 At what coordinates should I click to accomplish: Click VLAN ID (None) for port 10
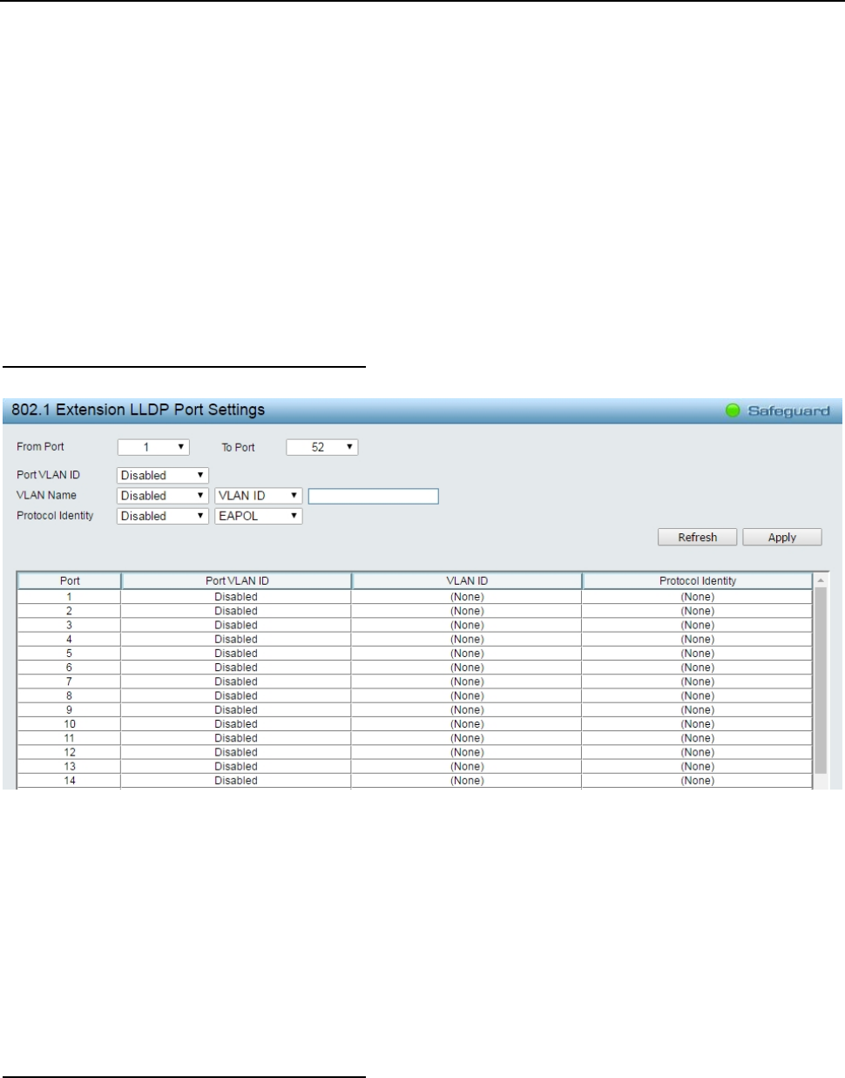pyautogui.click(x=467, y=724)
